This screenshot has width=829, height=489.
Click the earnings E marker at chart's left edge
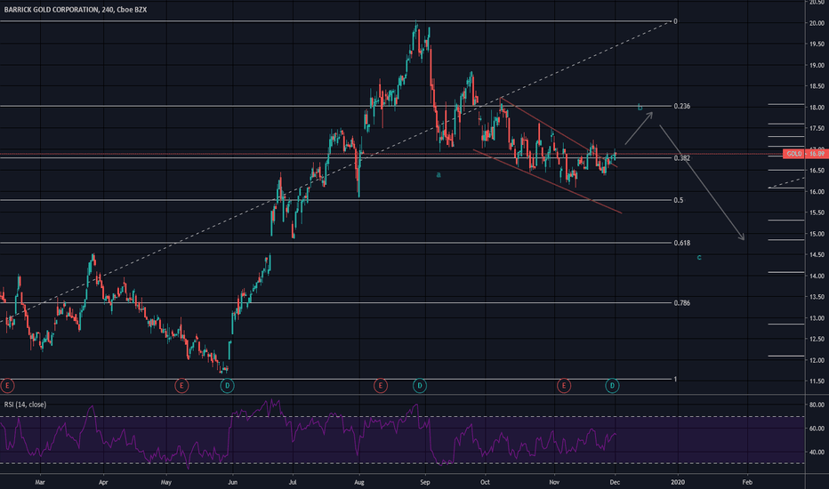(7, 385)
